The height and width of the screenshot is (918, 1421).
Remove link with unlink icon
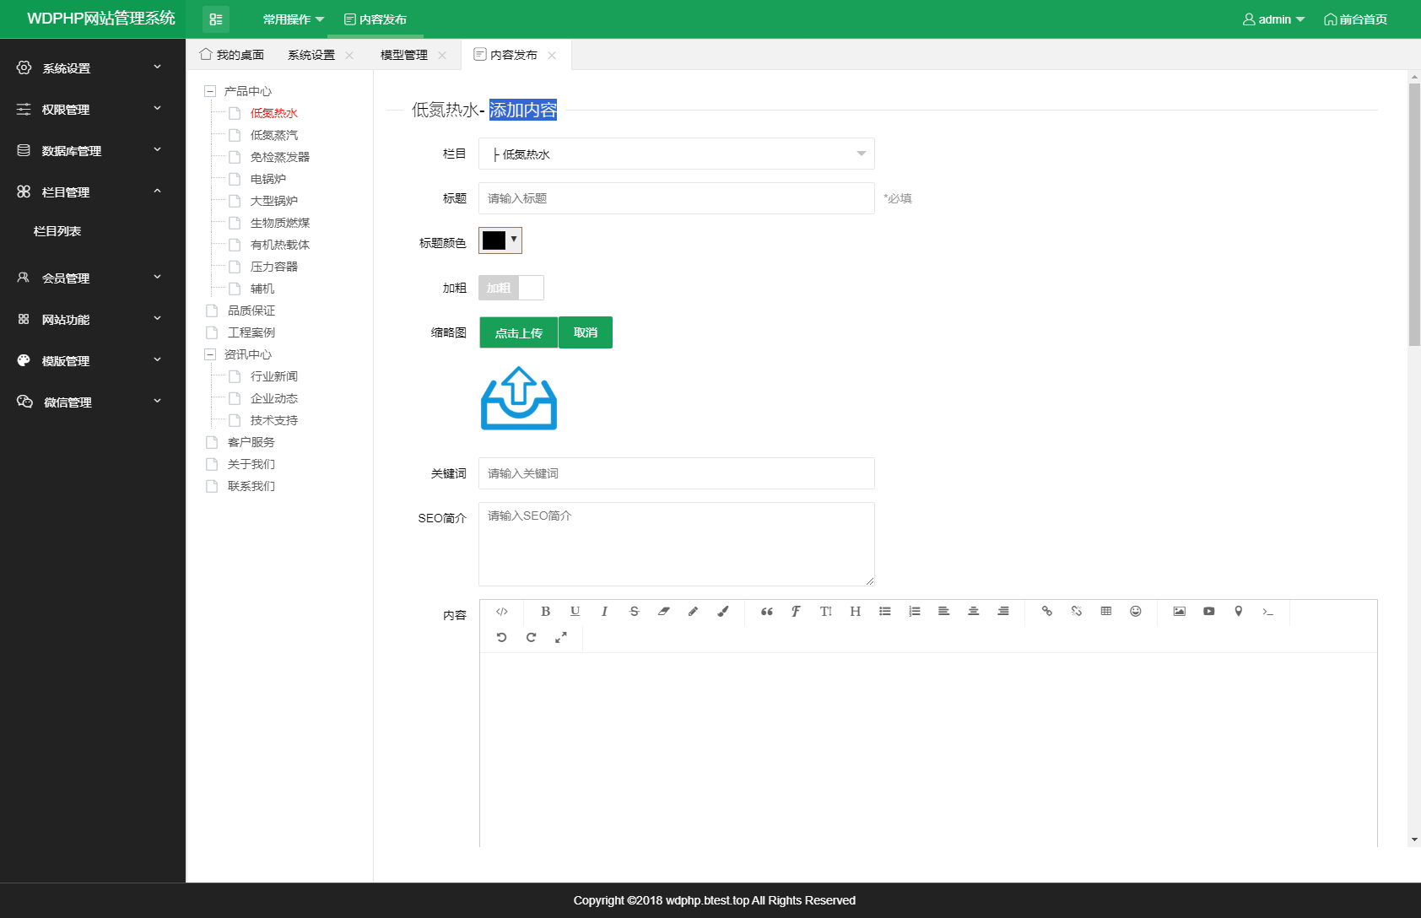coord(1077,612)
